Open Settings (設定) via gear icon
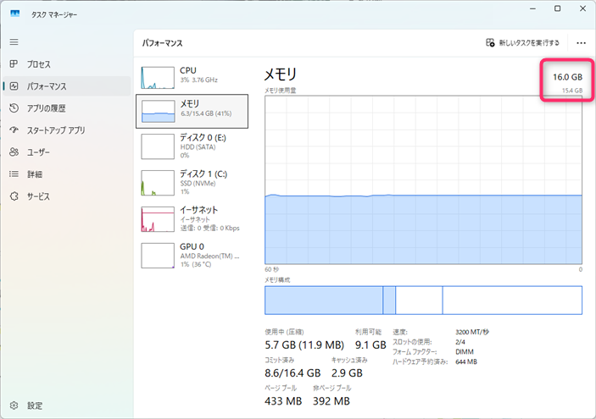Viewport: 596px width, 419px height. (14, 405)
